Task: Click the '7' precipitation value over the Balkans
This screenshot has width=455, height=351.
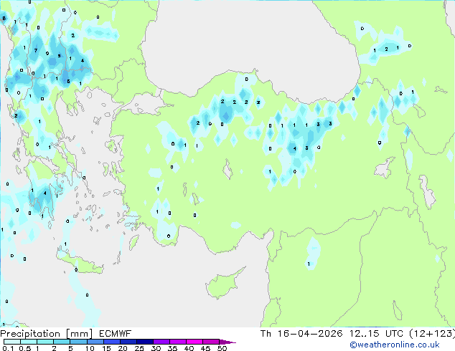Action: pyautogui.click(x=36, y=50)
